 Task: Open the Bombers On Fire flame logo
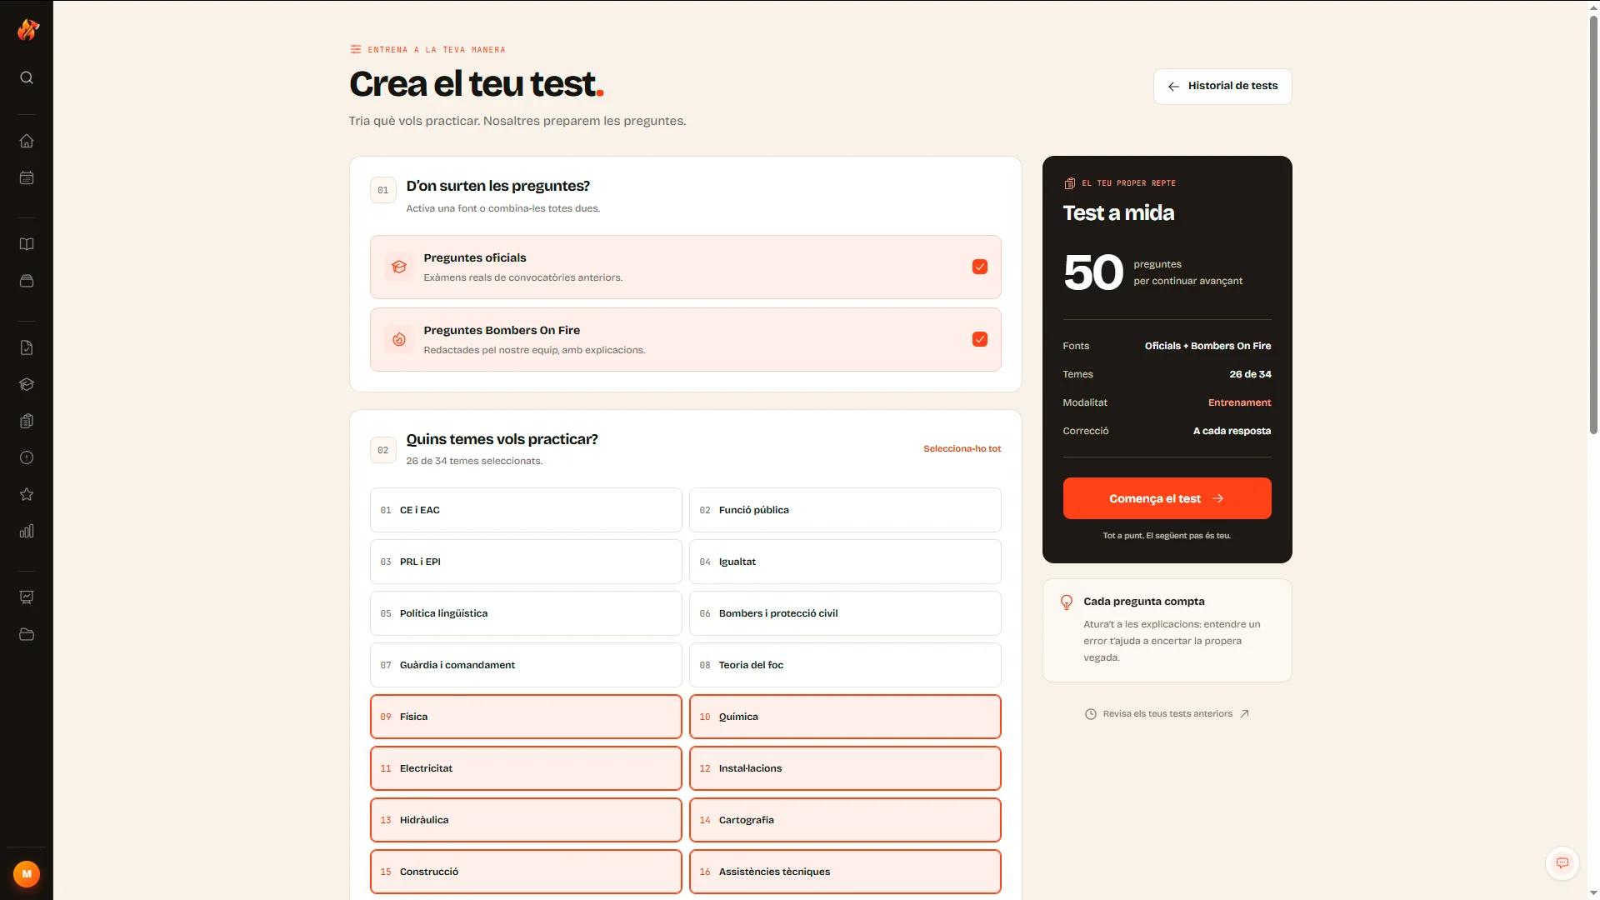(x=27, y=30)
